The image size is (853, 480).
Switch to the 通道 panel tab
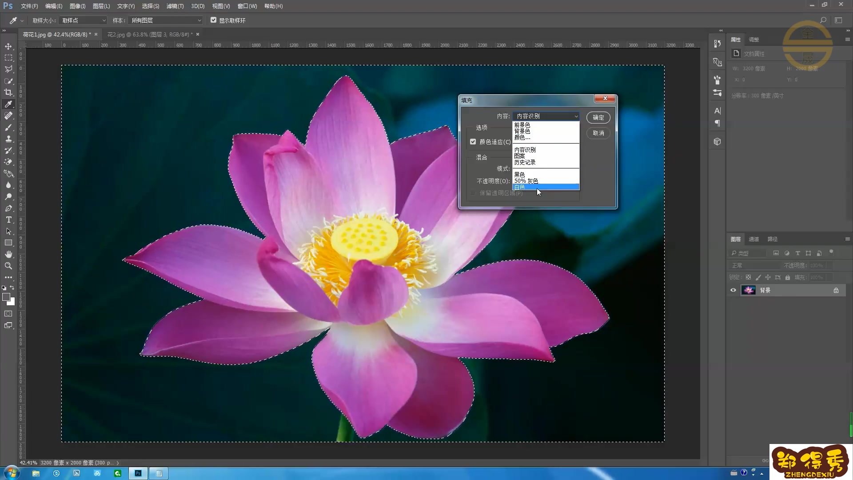click(754, 239)
